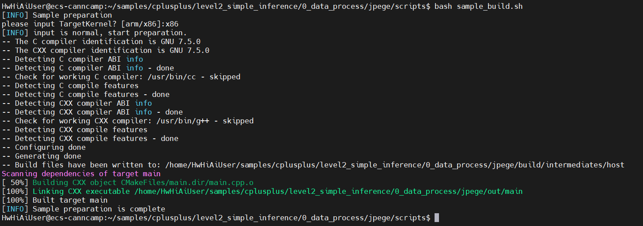Click the first '[INFO]' tag before 'Sample preparation'
The image size is (643, 226).
pos(15,15)
